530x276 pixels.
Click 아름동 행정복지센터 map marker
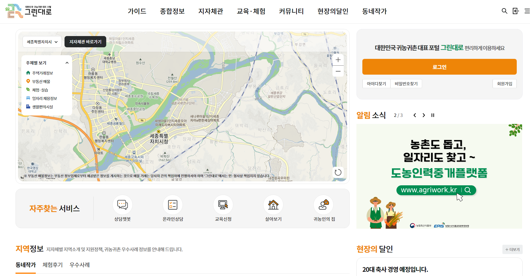coord(93,70)
